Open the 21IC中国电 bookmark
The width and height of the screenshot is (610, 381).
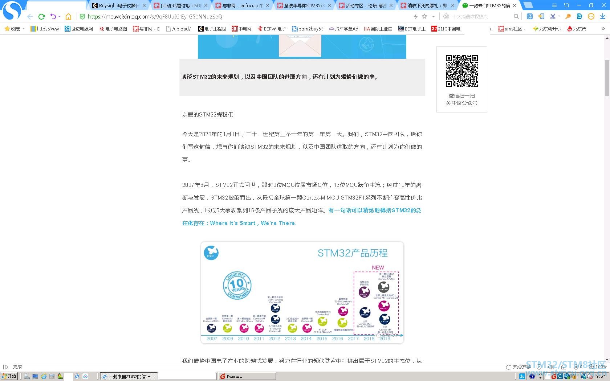(446, 29)
